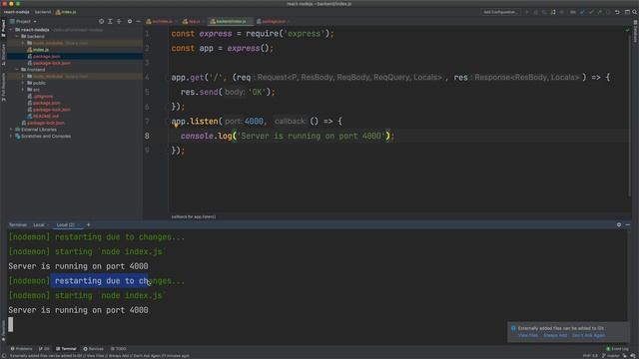Click 'Server is running on port 4000' last terminal line
639x359 pixels.
(78, 310)
